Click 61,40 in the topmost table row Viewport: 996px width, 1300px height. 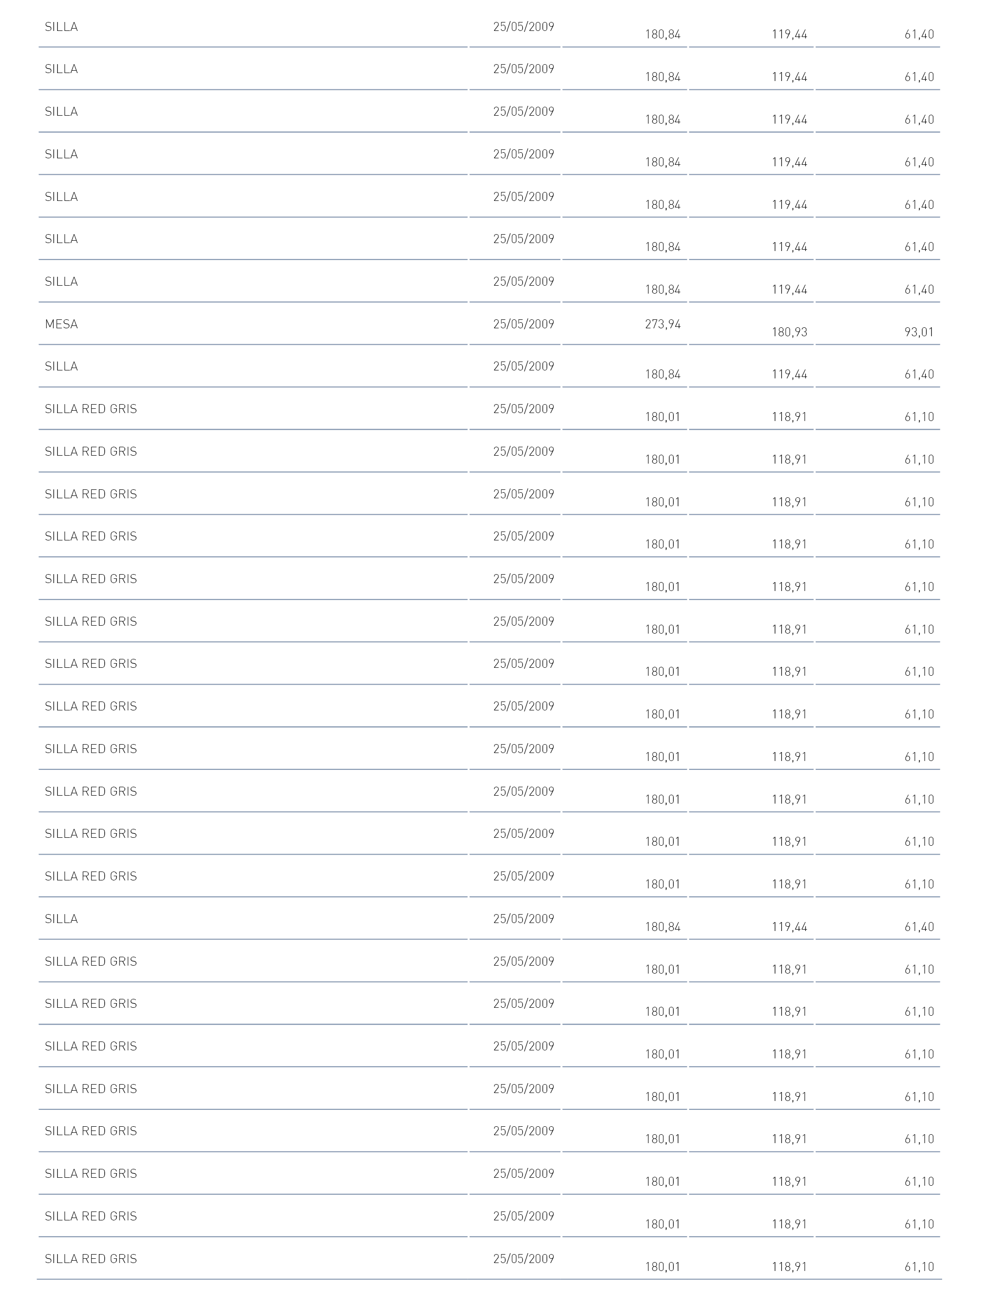click(919, 35)
